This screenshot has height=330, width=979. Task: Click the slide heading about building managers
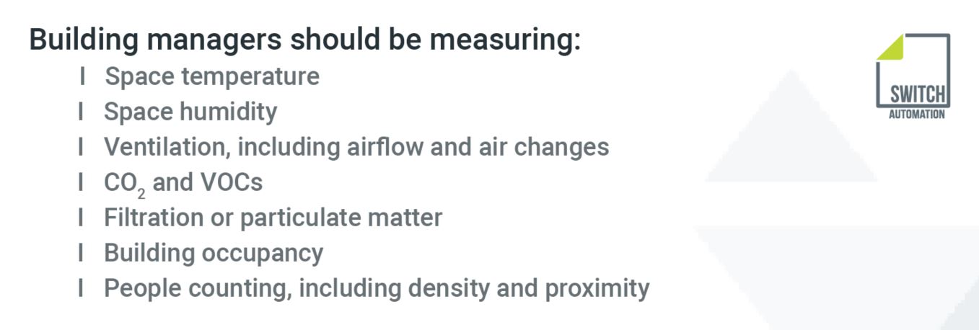click(x=304, y=40)
